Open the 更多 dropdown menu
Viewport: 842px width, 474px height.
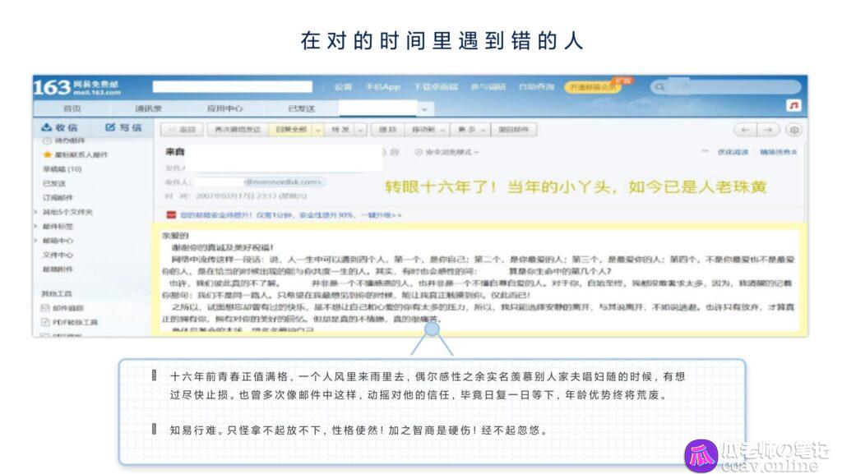471,130
